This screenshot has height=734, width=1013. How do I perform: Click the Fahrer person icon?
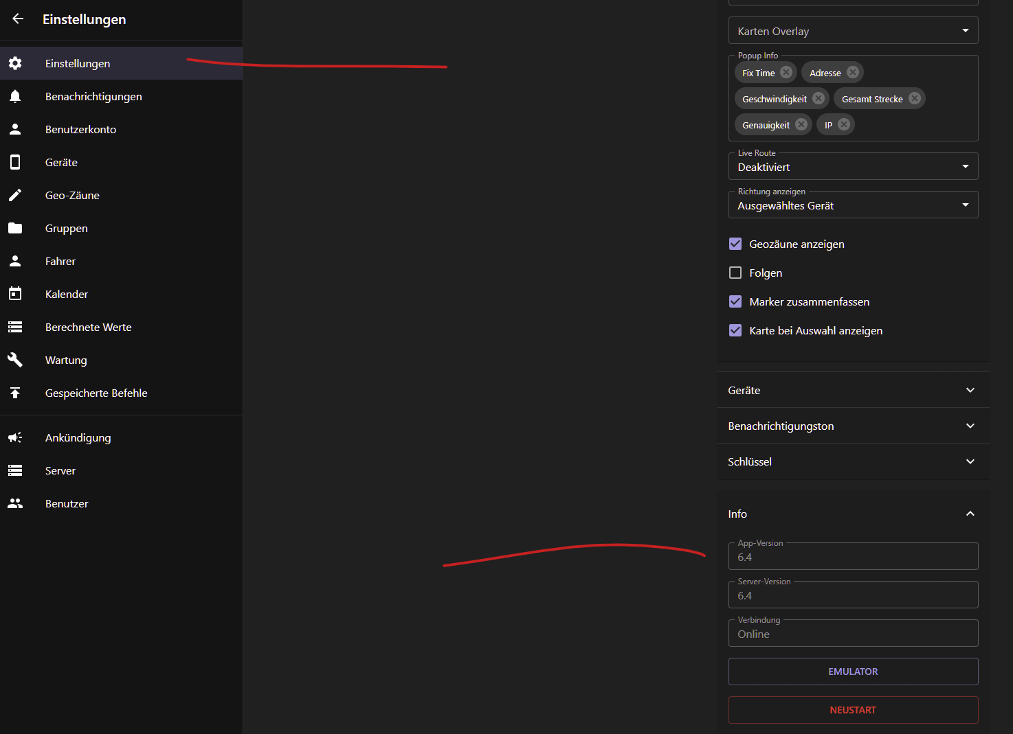point(15,261)
